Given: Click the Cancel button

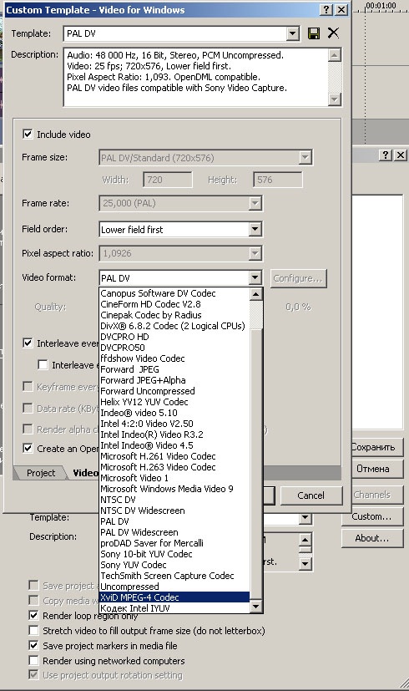Looking at the screenshot, I should [x=311, y=495].
